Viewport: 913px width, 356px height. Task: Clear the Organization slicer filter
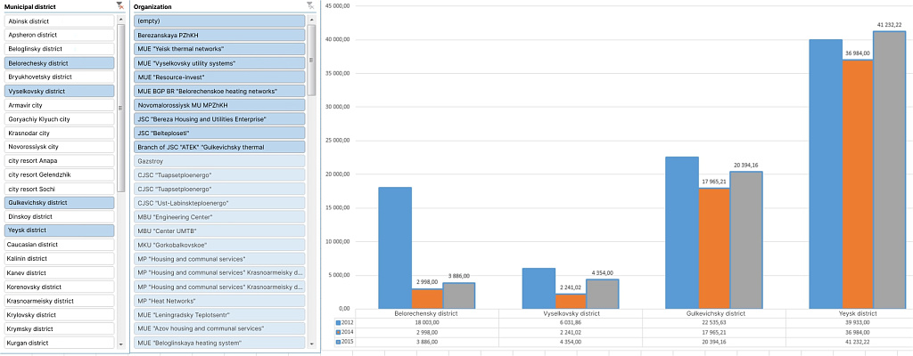tap(310, 5)
